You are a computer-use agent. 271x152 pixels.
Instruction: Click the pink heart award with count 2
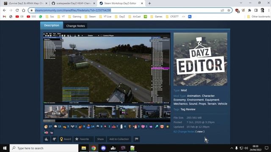[x=144, y=127]
